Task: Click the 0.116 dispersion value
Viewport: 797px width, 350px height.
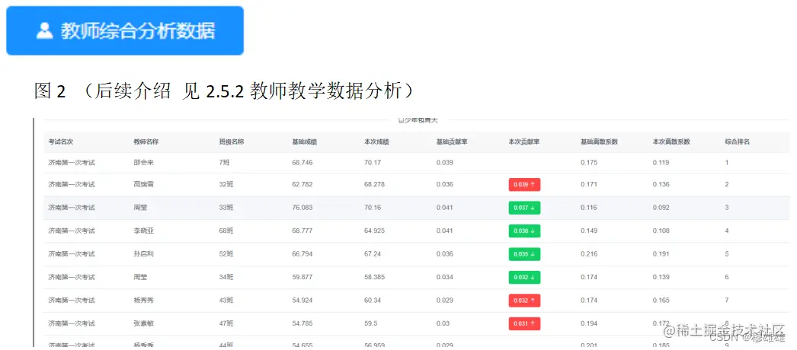Action: click(x=589, y=208)
